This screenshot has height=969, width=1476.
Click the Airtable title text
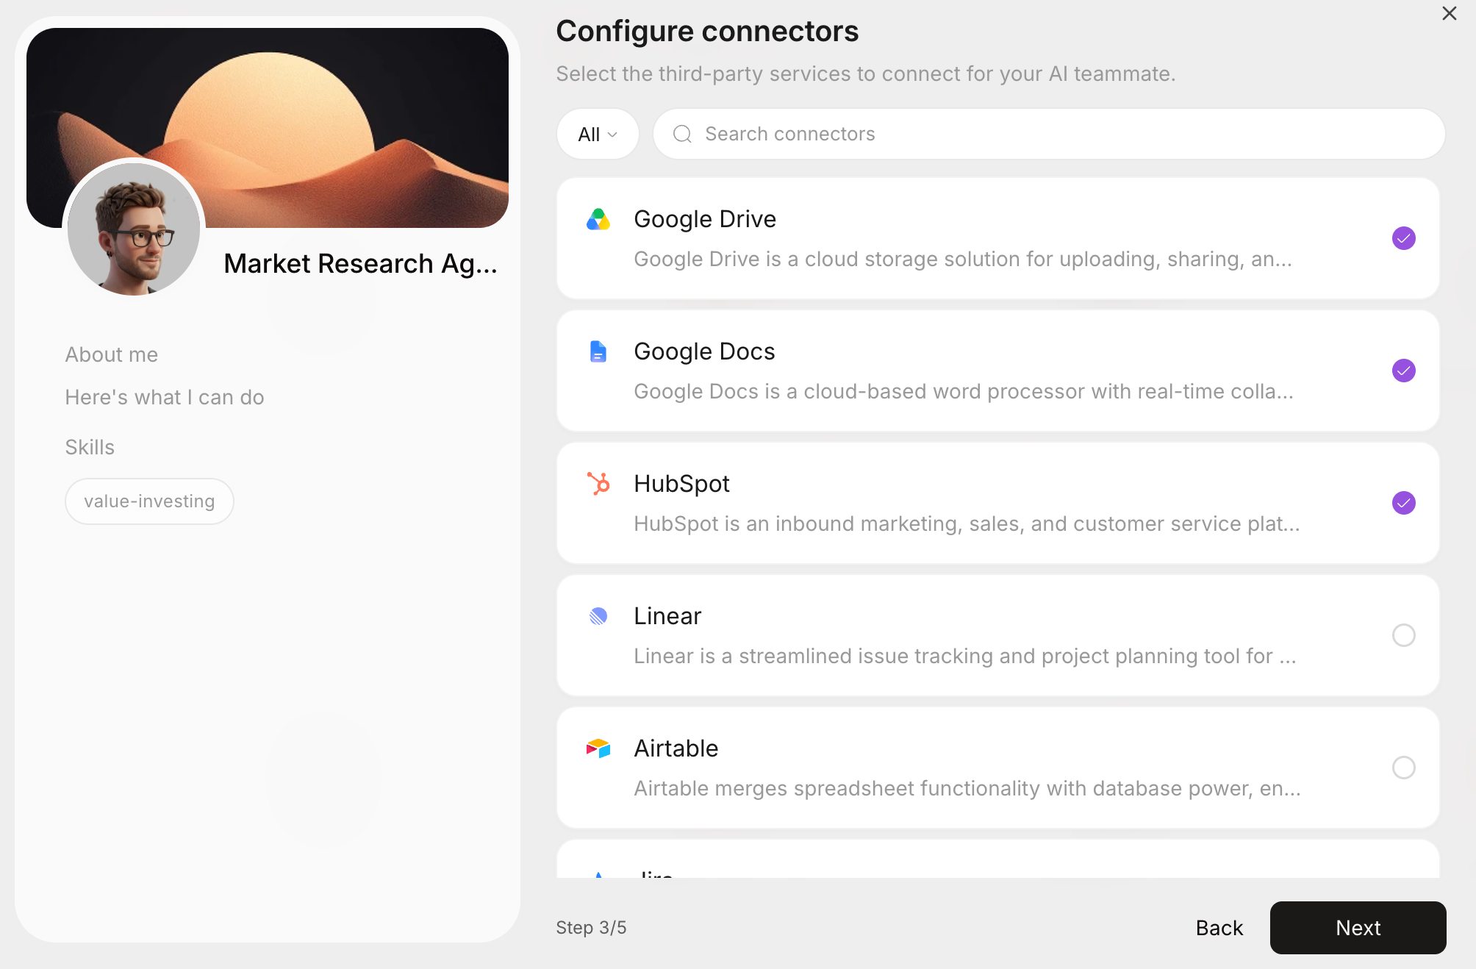(x=676, y=748)
